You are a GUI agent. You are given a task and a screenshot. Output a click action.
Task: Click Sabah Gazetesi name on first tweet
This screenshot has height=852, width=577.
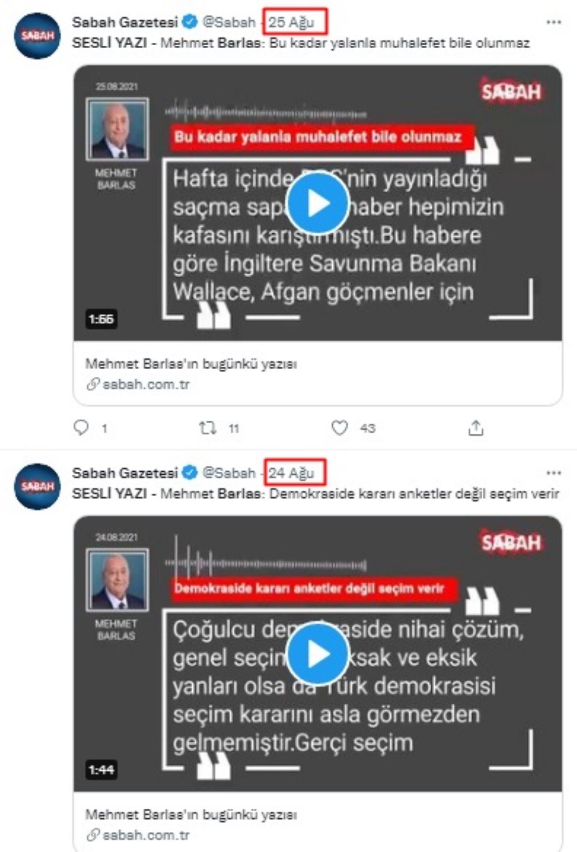(125, 22)
